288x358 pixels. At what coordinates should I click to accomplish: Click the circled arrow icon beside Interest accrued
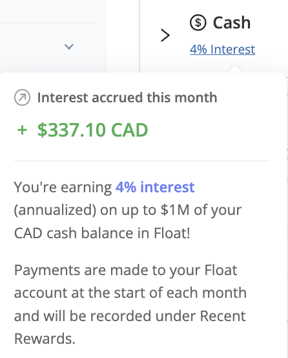coord(22,98)
